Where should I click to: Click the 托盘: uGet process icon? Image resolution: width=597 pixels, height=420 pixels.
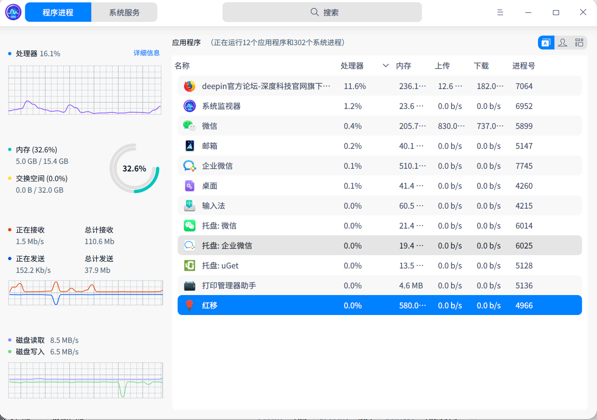[x=189, y=265]
